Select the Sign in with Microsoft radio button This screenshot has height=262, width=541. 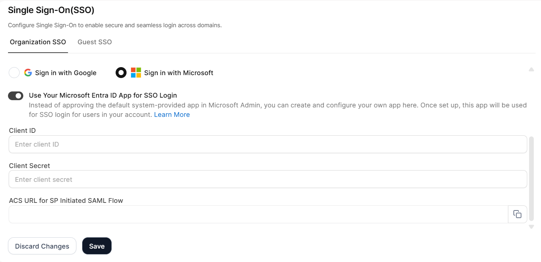(121, 73)
